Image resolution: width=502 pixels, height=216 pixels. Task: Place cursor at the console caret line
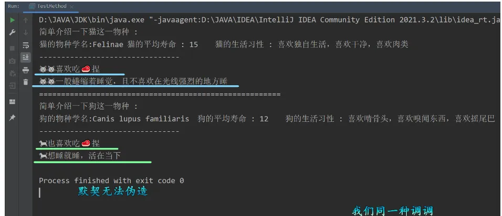pos(40,192)
